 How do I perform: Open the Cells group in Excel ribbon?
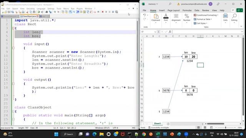coord(225,18)
